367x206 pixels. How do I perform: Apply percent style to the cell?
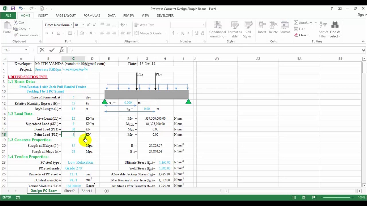coord(182,33)
